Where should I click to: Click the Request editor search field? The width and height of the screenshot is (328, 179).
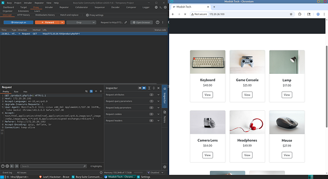click(x=53, y=166)
